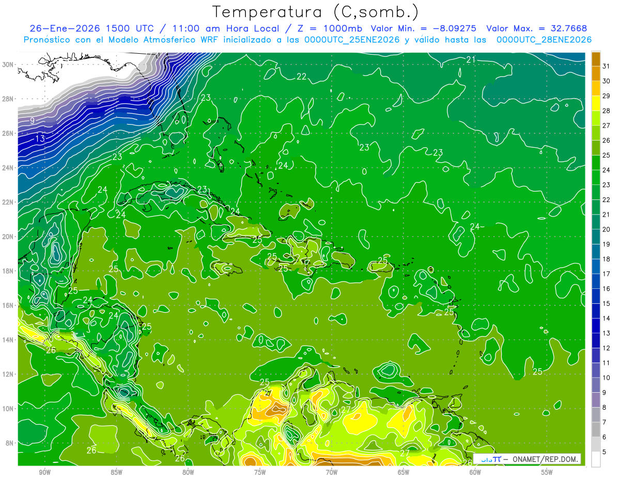Viewport: 620px width, 479px height.
Task: Click color bar label '28'
Action: [x=607, y=111]
